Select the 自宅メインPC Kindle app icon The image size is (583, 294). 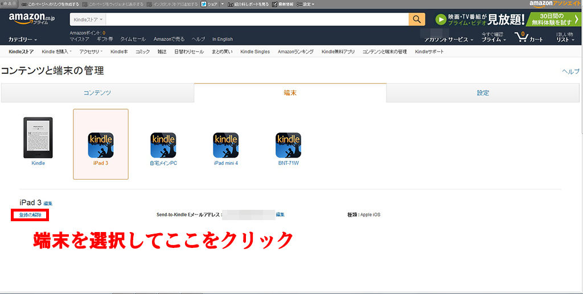[163, 145]
